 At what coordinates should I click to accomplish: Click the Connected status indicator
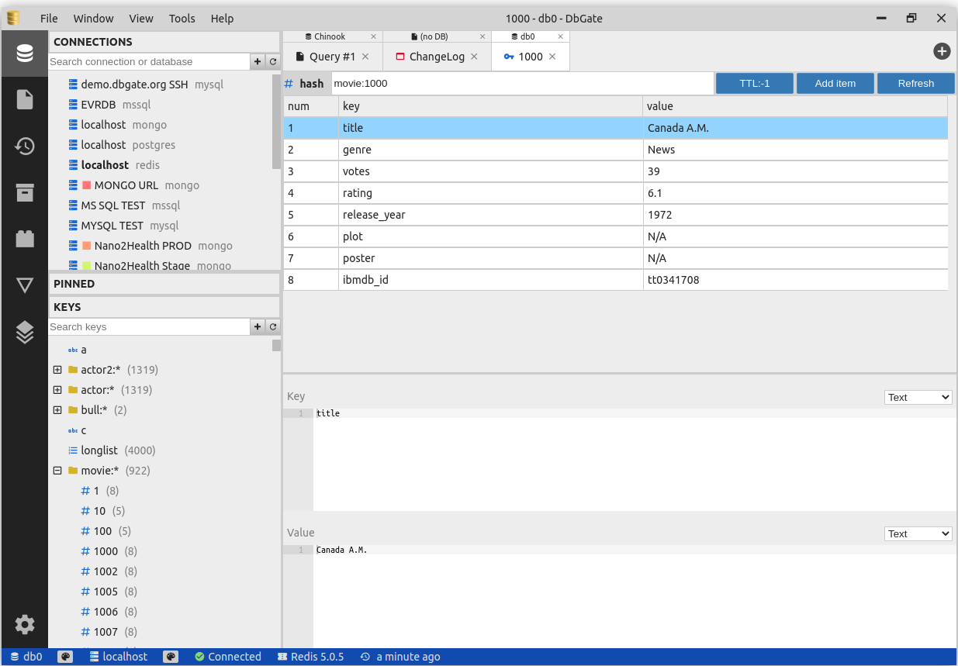(x=227, y=657)
